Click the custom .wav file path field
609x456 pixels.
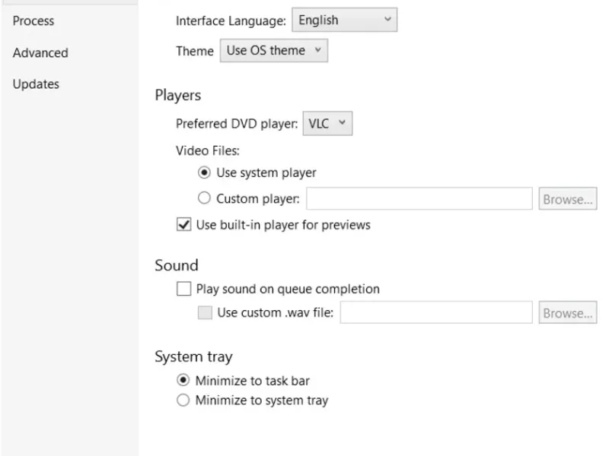click(x=435, y=313)
